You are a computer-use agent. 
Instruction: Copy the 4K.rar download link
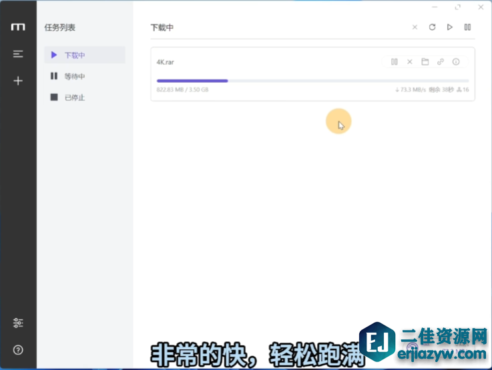[441, 62]
